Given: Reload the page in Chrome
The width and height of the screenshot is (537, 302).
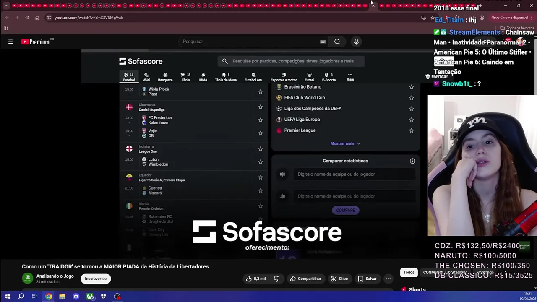Looking at the screenshot, I should 27,18.
